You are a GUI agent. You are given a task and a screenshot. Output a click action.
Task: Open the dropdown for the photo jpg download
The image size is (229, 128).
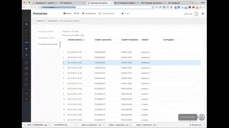tap(48, 125)
